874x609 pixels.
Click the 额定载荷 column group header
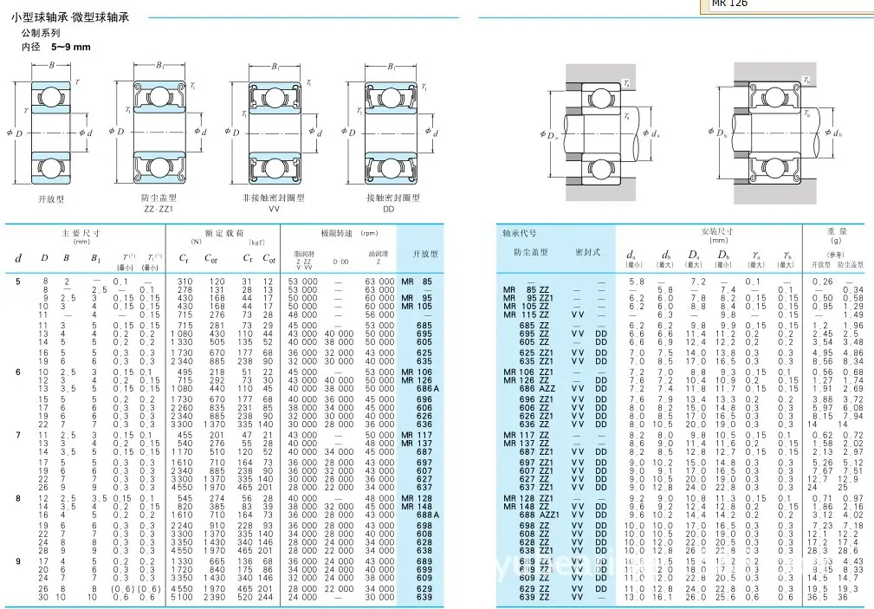tap(224, 233)
